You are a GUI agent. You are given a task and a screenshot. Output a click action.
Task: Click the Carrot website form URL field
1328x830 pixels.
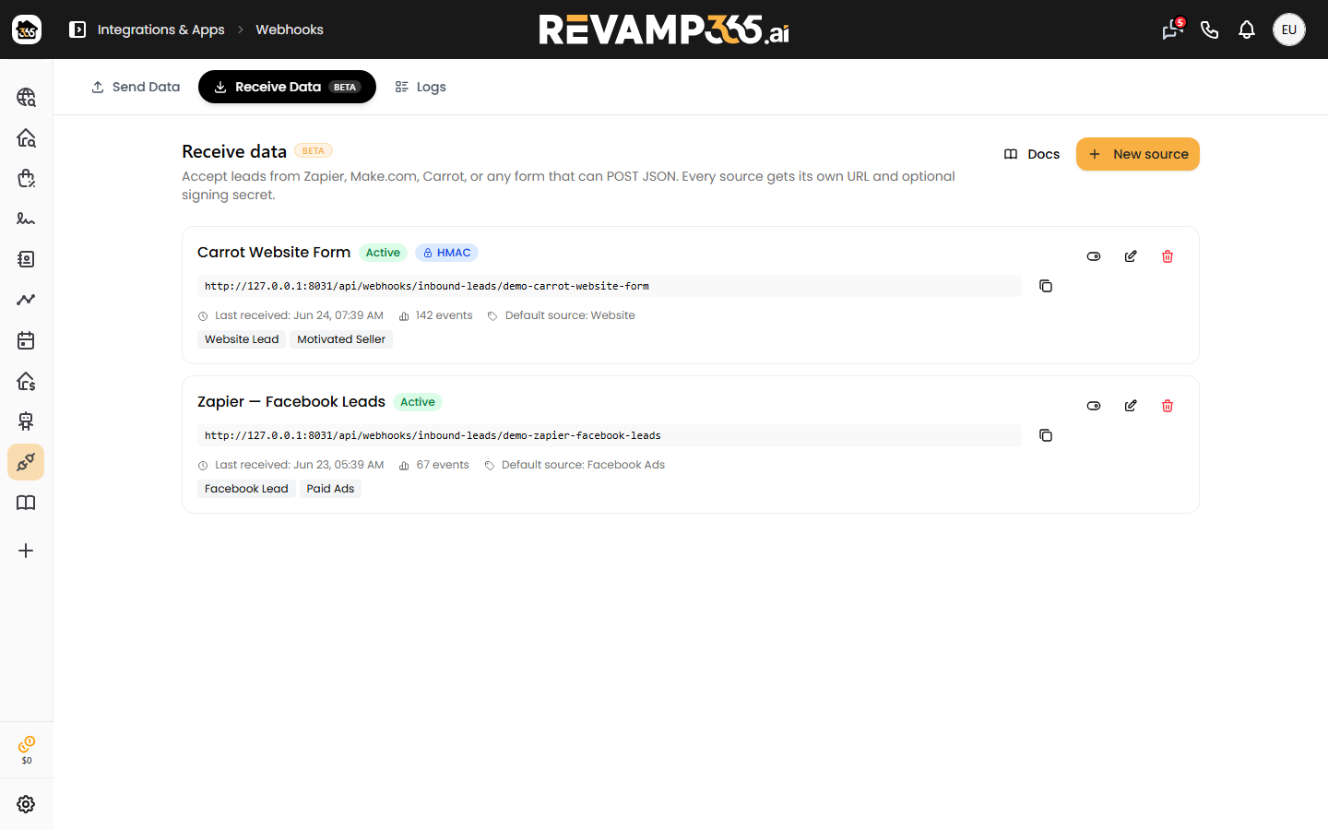[x=610, y=286]
